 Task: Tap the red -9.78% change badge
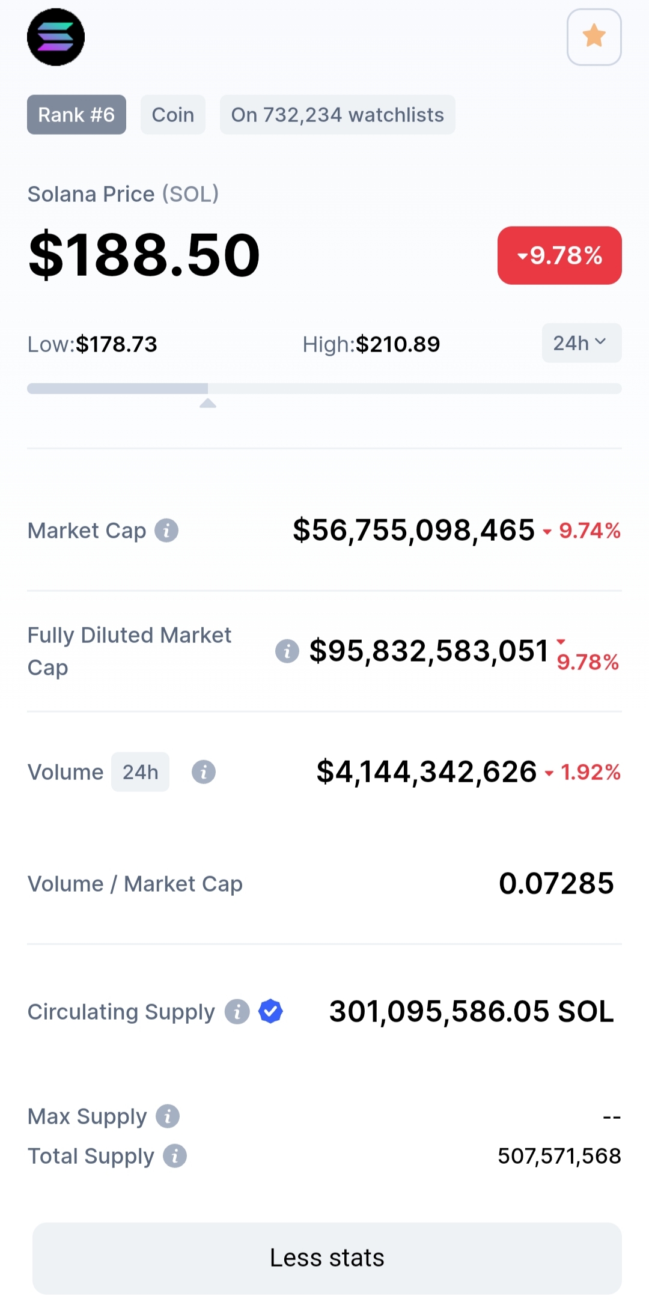coord(559,255)
